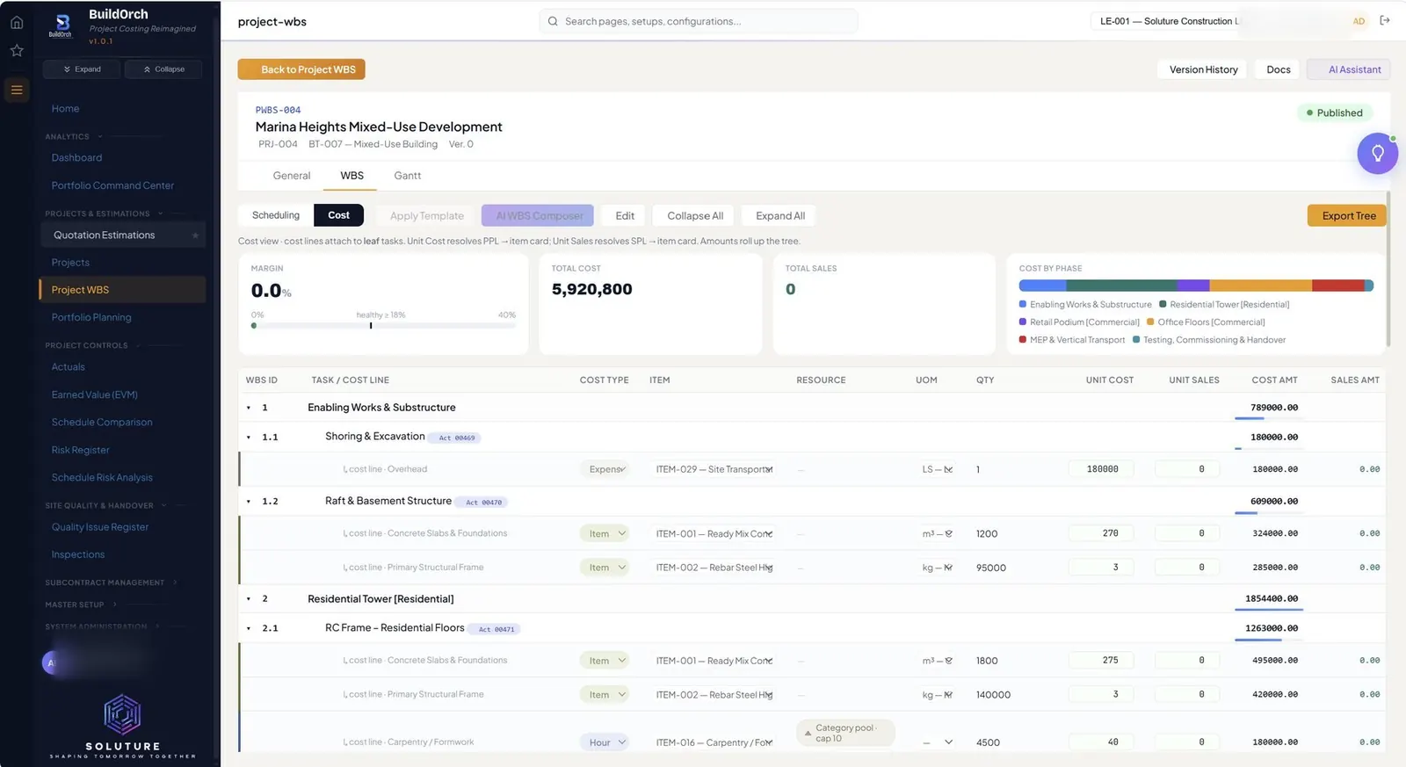Collapse the Residential Tower [Residential] row
Screen dimensions: 1406x767
coord(249,599)
